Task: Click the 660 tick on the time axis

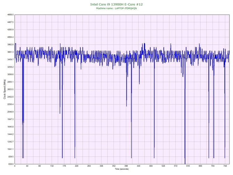Action: [200, 166]
